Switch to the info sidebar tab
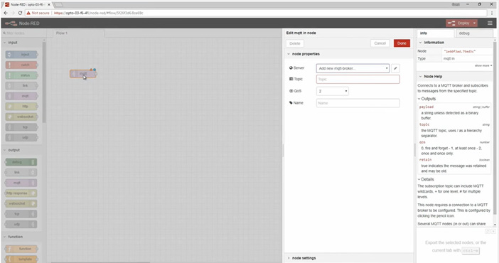Viewport: 499px width, 263px height. [x=435, y=33]
